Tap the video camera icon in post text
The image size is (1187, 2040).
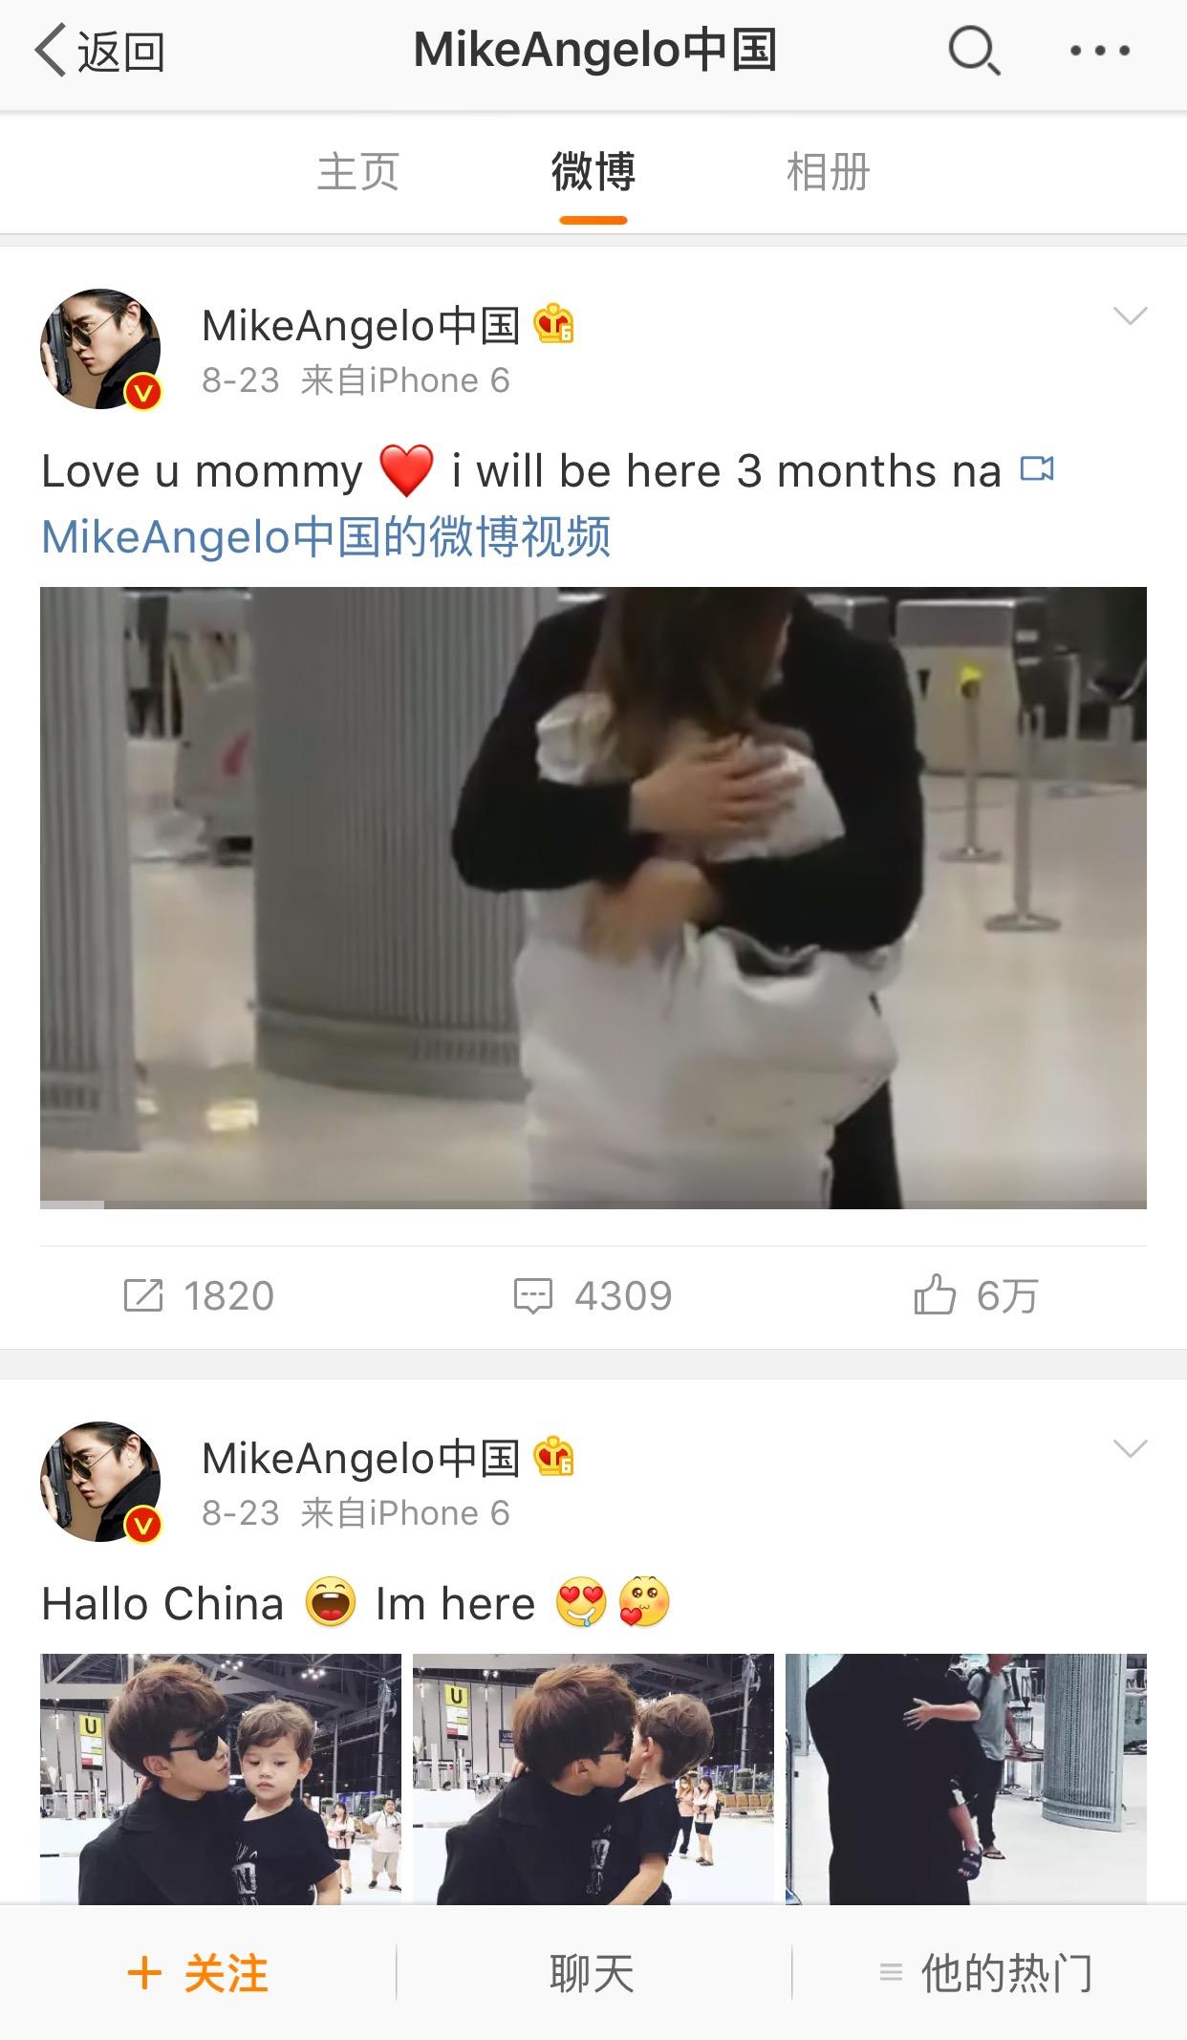point(1037,469)
